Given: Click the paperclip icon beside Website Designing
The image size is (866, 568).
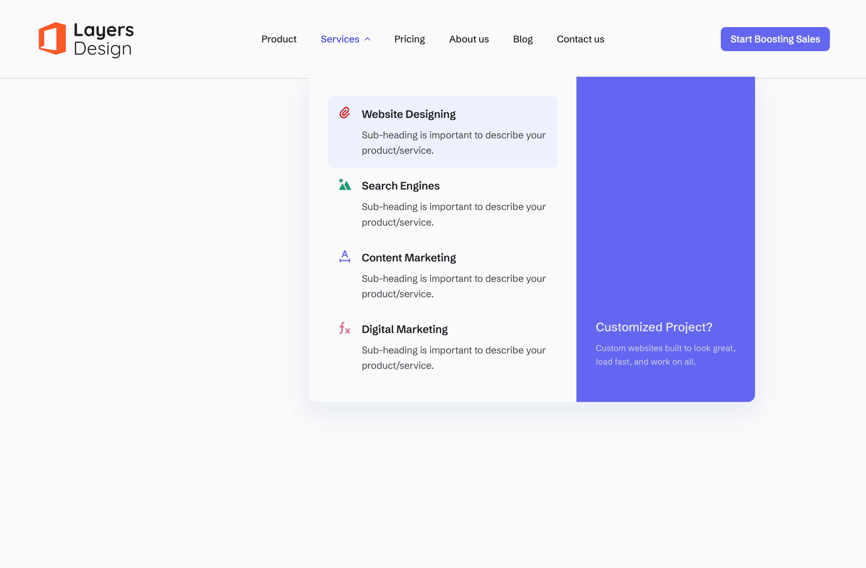Looking at the screenshot, I should [344, 113].
